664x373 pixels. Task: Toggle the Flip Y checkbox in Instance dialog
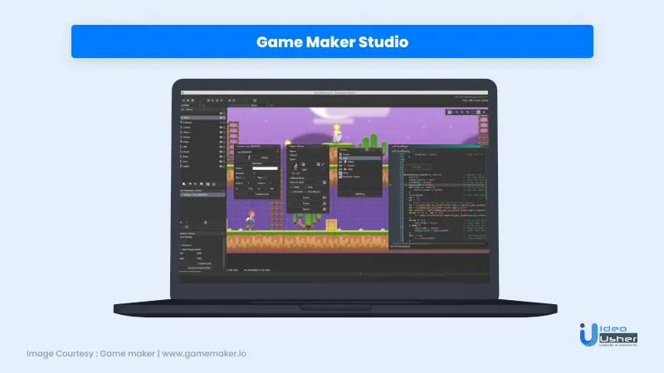coord(266,177)
